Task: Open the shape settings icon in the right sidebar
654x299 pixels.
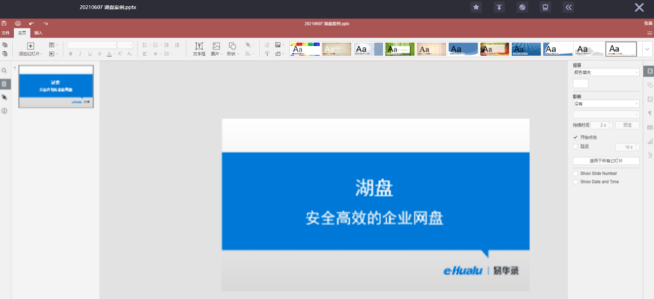Action: pyautogui.click(x=649, y=85)
